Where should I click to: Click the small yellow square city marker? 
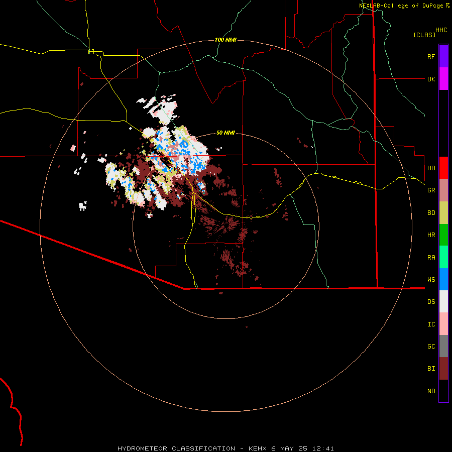(91, 52)
